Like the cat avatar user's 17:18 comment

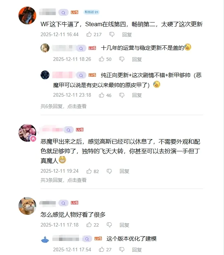pos(89,225)
